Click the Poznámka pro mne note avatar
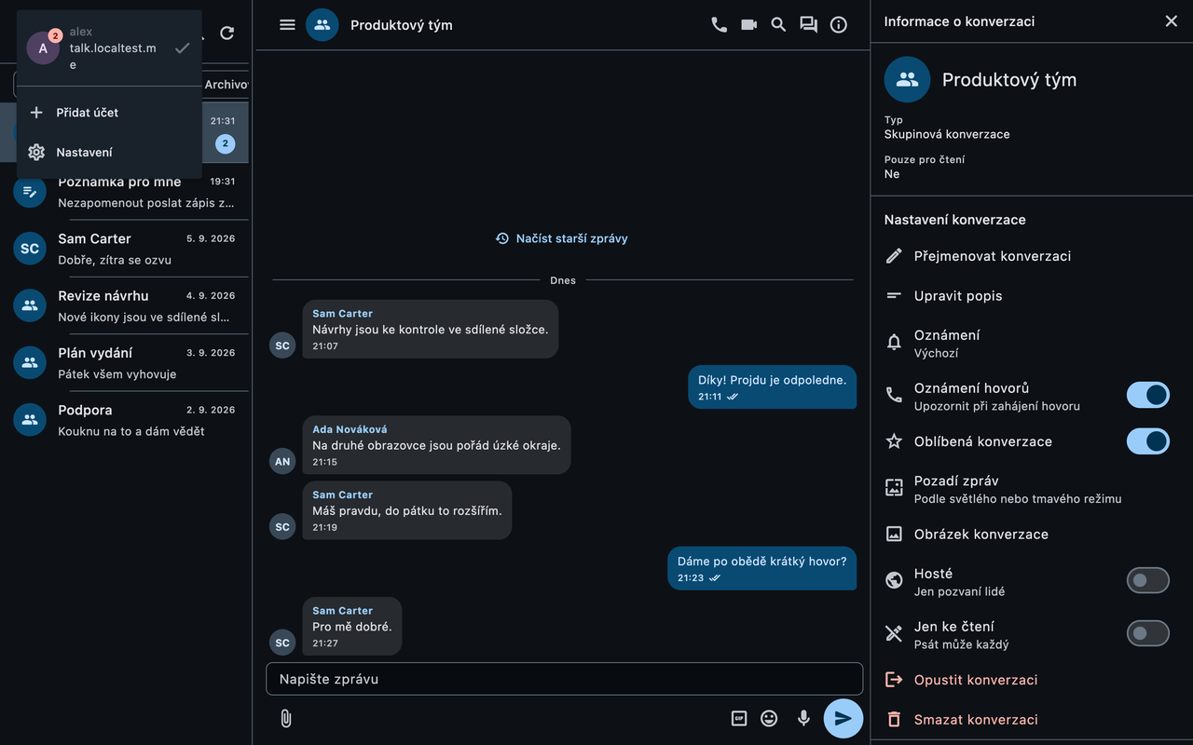 [30, 191]
